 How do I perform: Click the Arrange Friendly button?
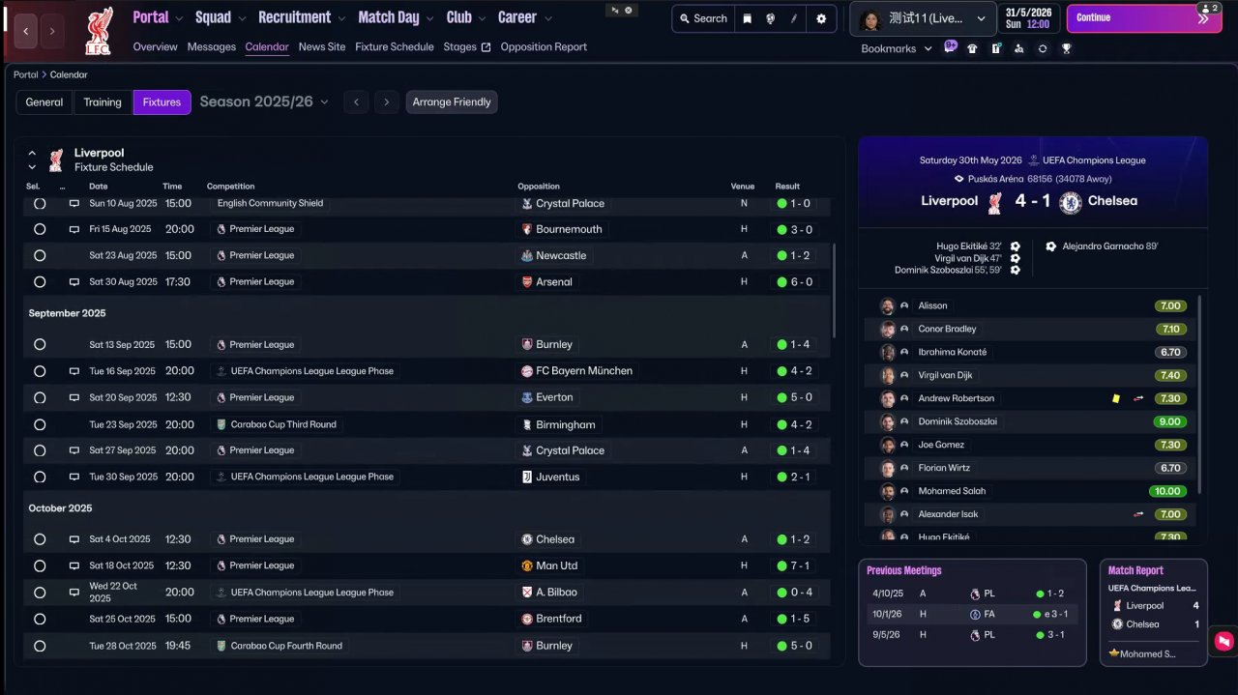(452, 102)
